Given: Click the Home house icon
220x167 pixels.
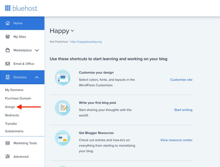Looking at the screenshot, I should [x=8, y=23].
